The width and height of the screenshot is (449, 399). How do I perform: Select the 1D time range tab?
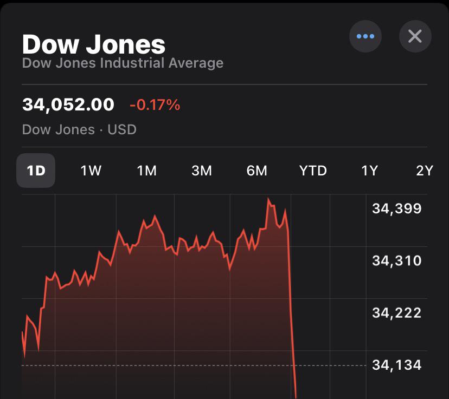36,171
